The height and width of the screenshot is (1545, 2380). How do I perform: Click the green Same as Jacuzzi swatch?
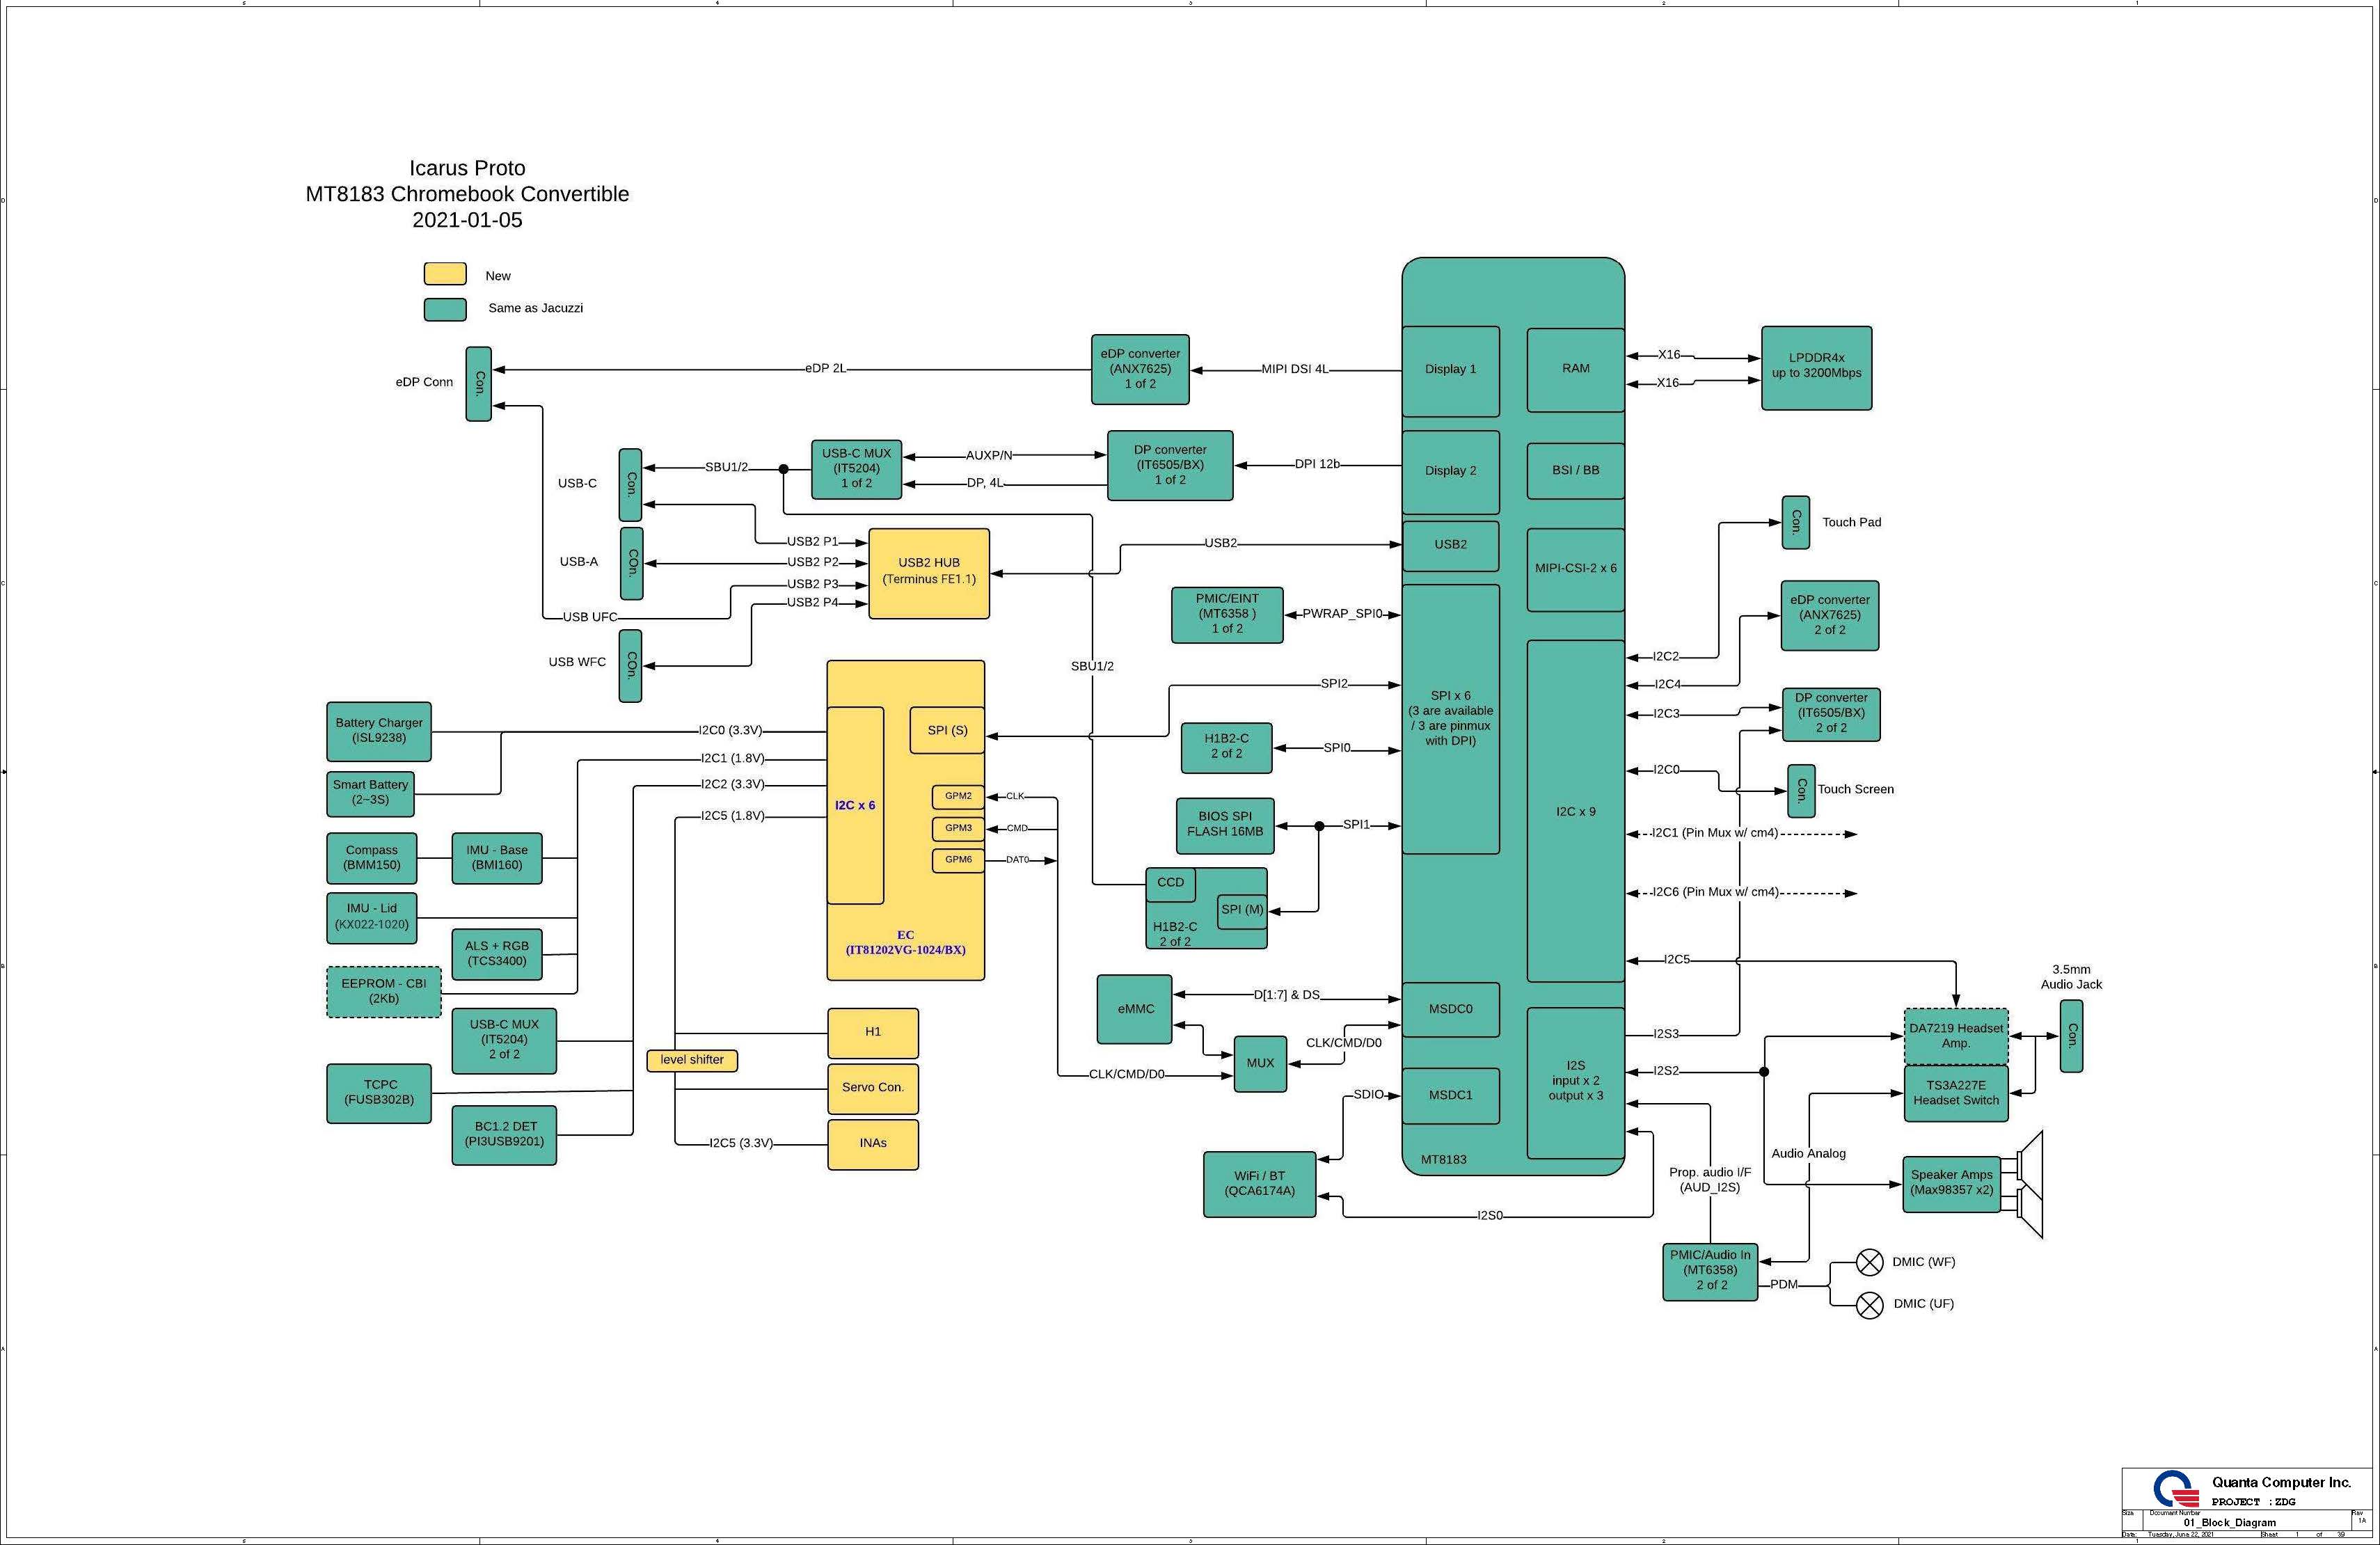click(445, 309)
